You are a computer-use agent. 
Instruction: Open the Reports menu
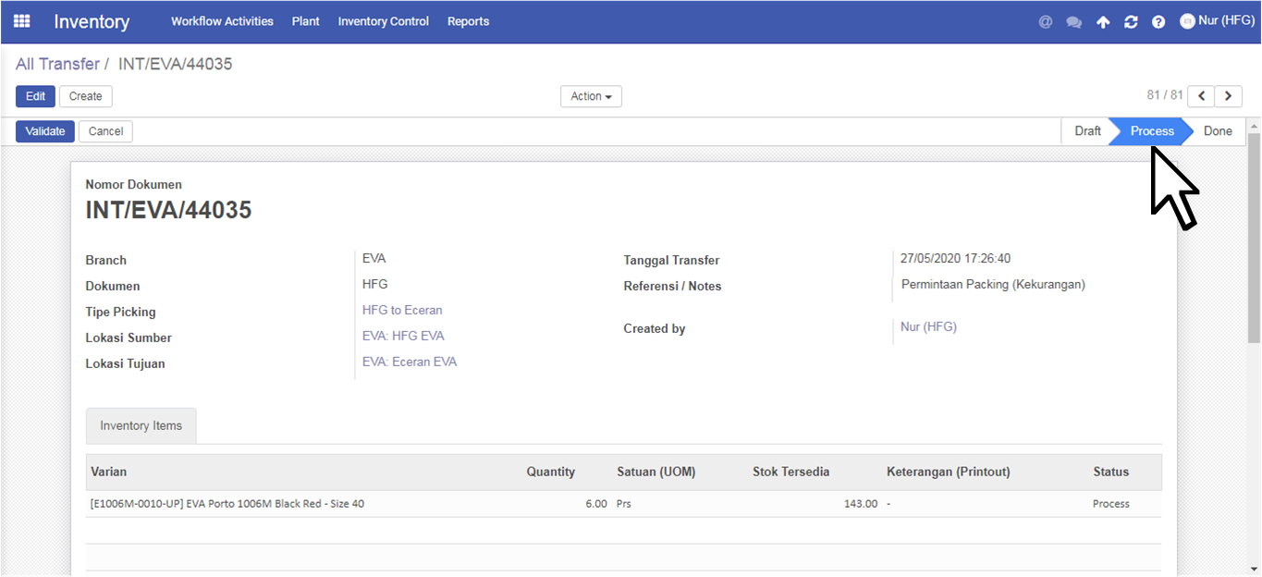(x=468, y=21)
